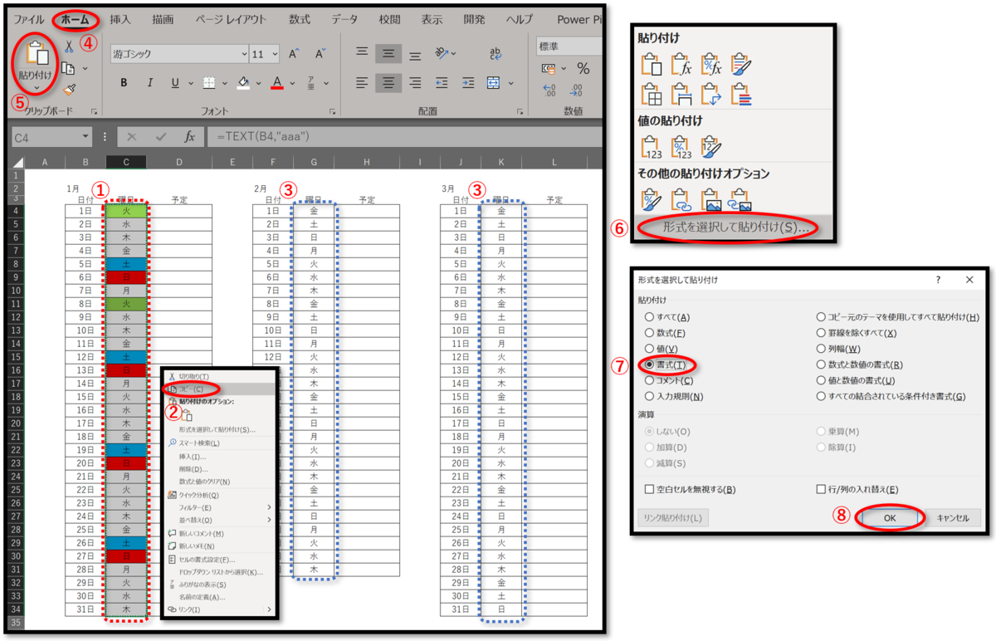Click the Borders grid icon in the ribbon
This screenshot has width=996, height=641.
(x=209, y=82)
